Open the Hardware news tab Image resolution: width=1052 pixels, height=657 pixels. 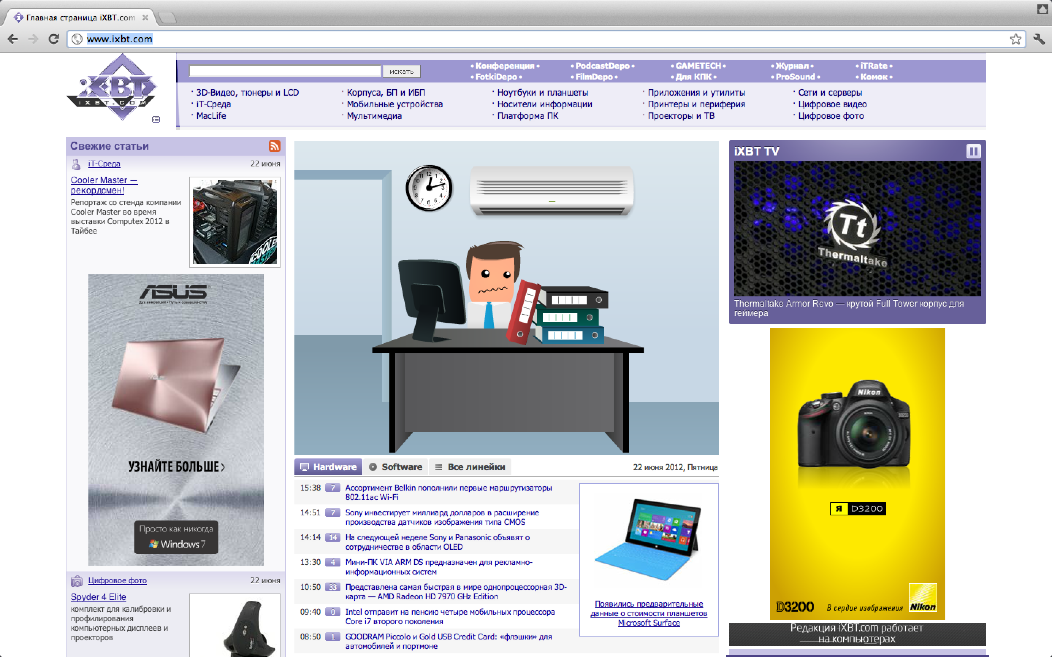pyautogui.click(x=328, y=467)
